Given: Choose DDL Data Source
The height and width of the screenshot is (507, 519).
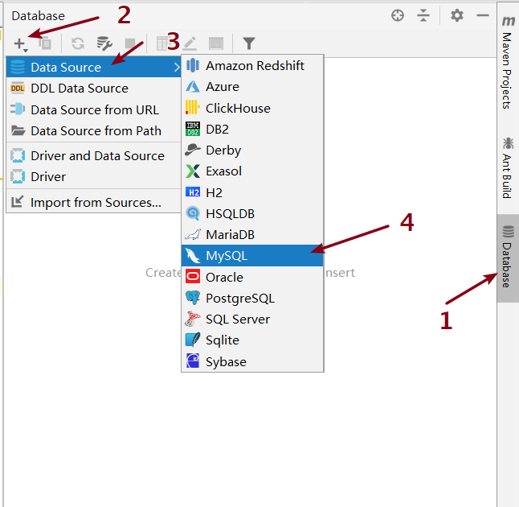Looking at the screenshot, I should 94,89.
